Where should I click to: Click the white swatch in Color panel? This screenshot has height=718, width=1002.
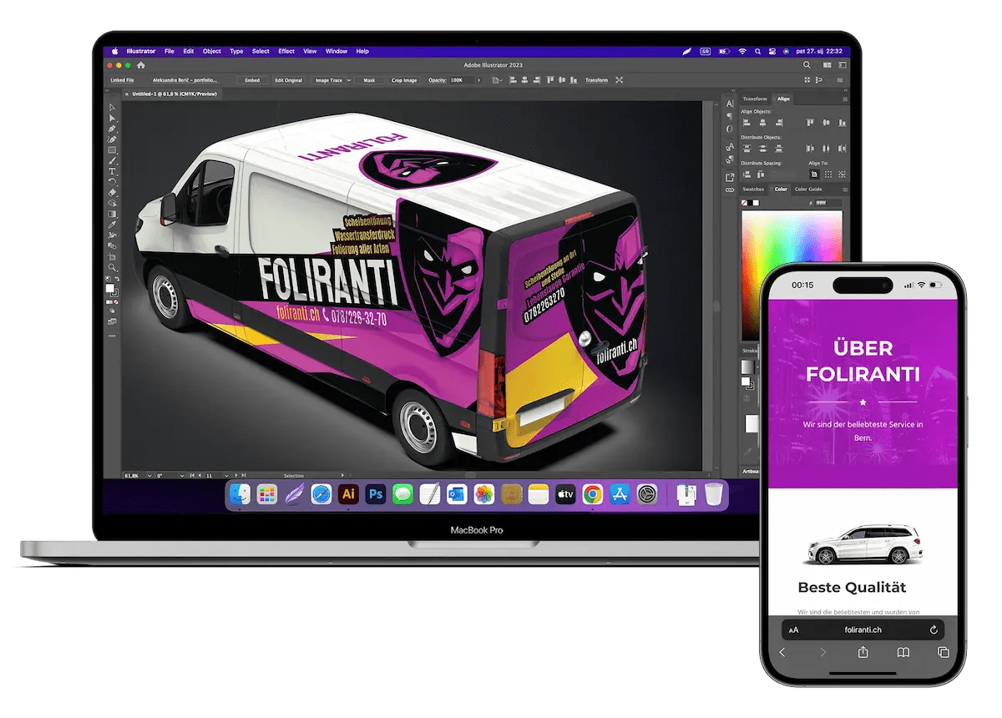click(757, 203)
